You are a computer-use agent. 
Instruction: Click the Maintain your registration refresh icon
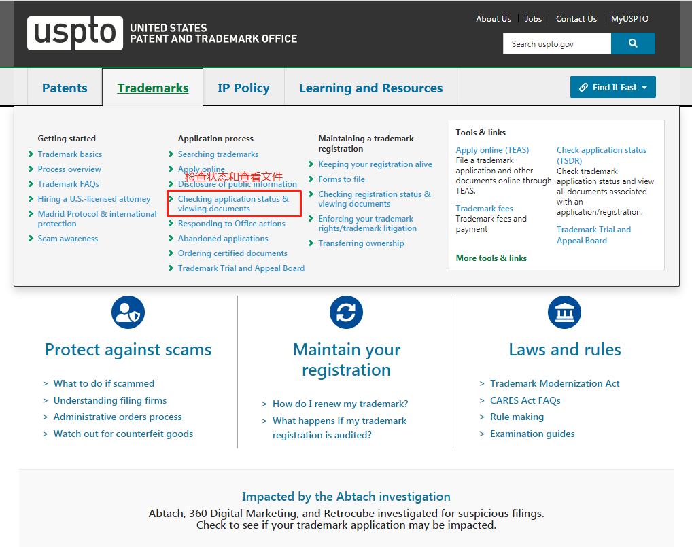pyautogui.click(x=346, y=312)
